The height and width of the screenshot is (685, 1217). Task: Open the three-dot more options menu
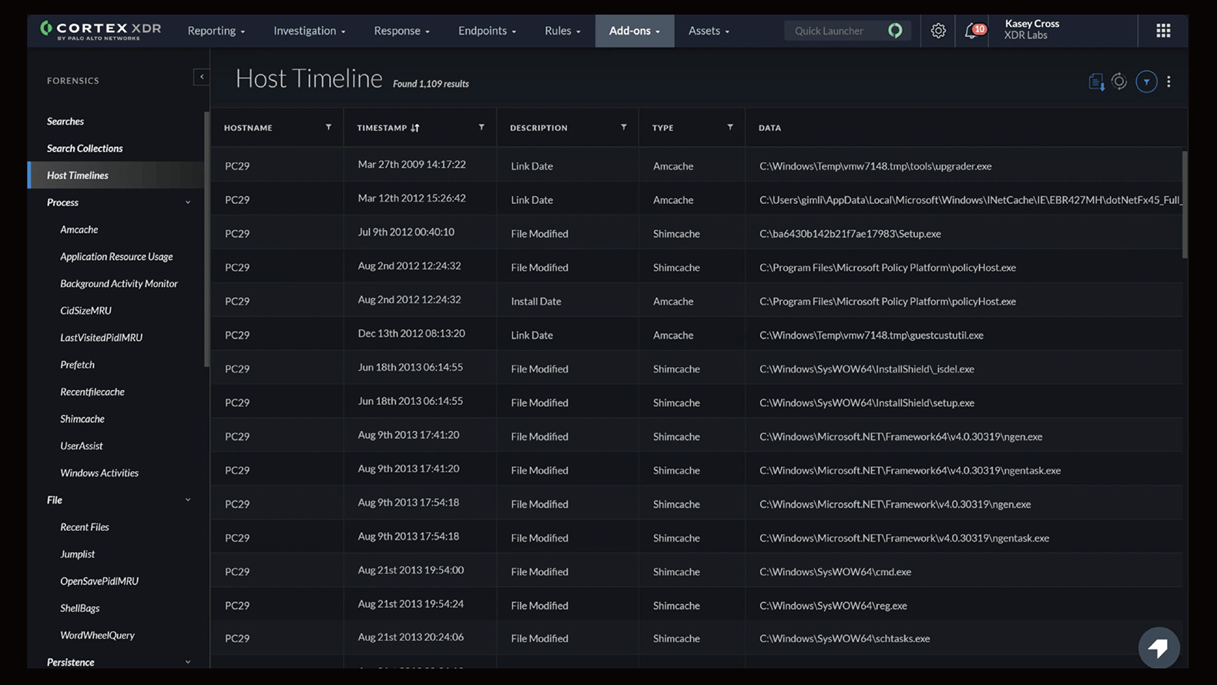coord(1168,82)
